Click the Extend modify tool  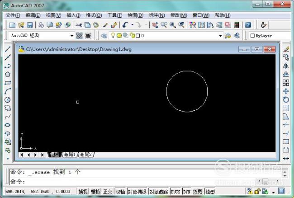click(286, 133)
